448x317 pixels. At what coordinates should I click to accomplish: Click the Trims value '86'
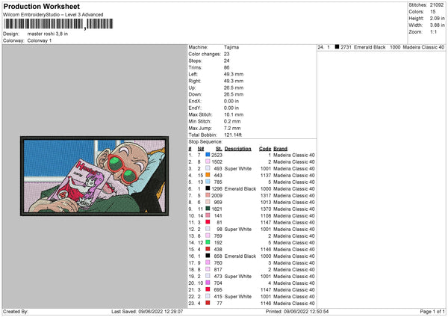pos(226,67)
